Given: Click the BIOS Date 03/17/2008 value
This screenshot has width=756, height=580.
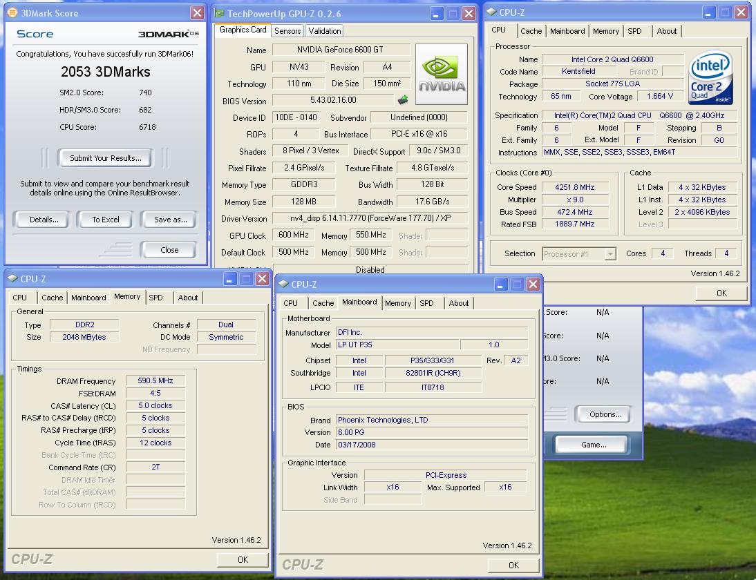Looking at the screenshot, I should point(431,445).
